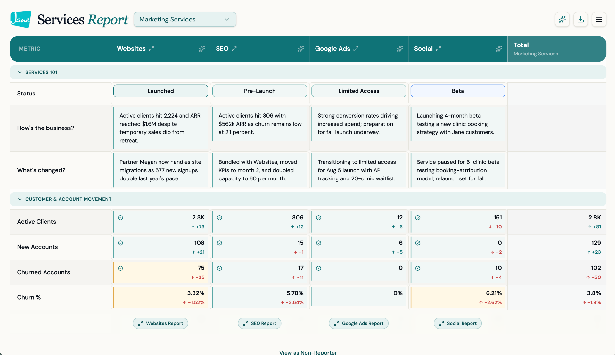
Task: Select the Total Marketing Services column header
Action: [x=557, y=49]
